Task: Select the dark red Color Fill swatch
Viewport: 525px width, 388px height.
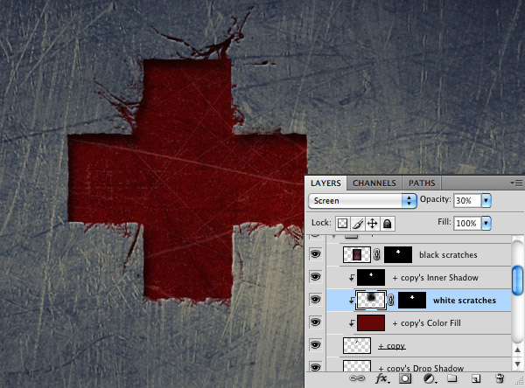Action: (371, 323)
